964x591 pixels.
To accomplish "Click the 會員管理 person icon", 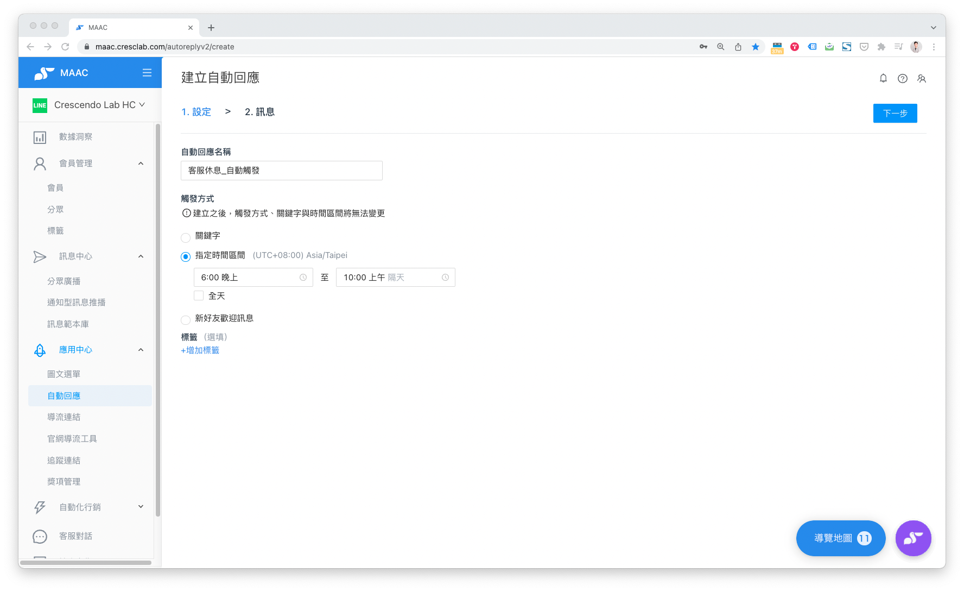I will point(40,164).
